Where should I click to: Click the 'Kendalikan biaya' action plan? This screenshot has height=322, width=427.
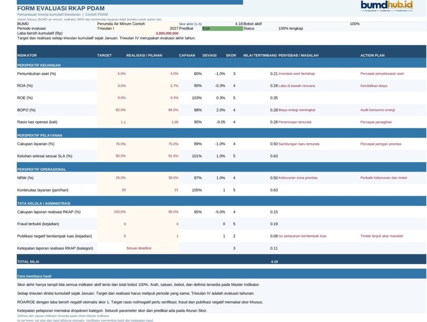[x=374, y=86]
